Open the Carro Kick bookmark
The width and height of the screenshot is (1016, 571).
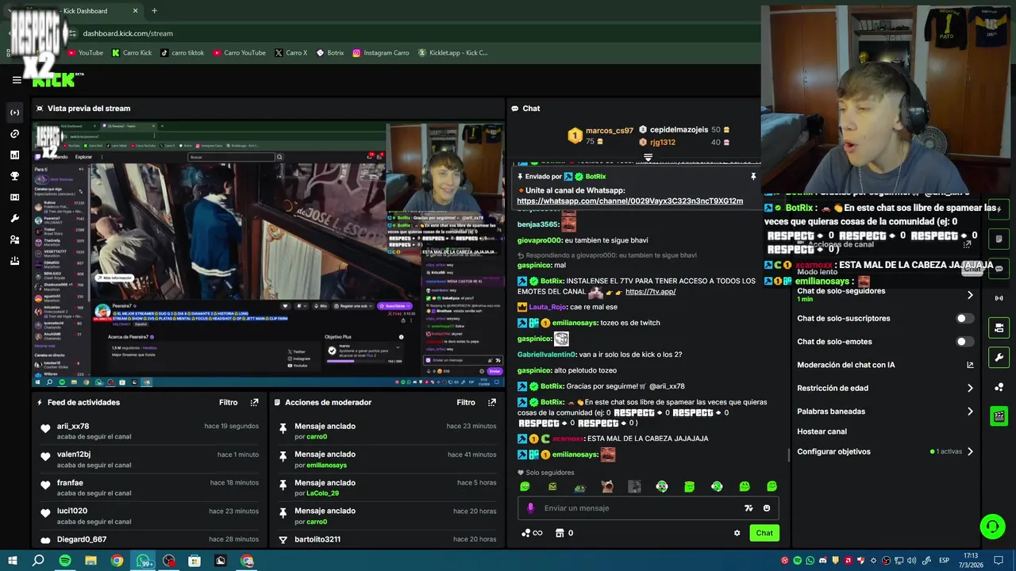pos(132,53)
